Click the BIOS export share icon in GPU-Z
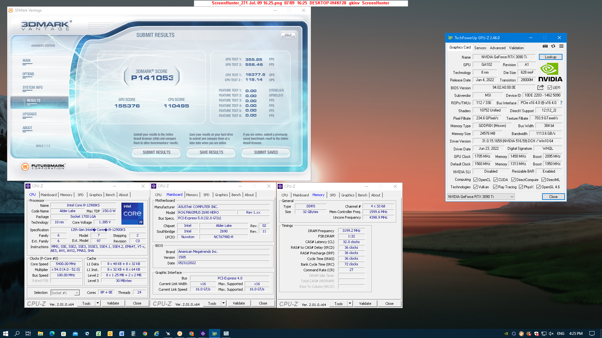The height and width of the screenshot is (338, 602). pyautogui.click(x=541, y=87)
